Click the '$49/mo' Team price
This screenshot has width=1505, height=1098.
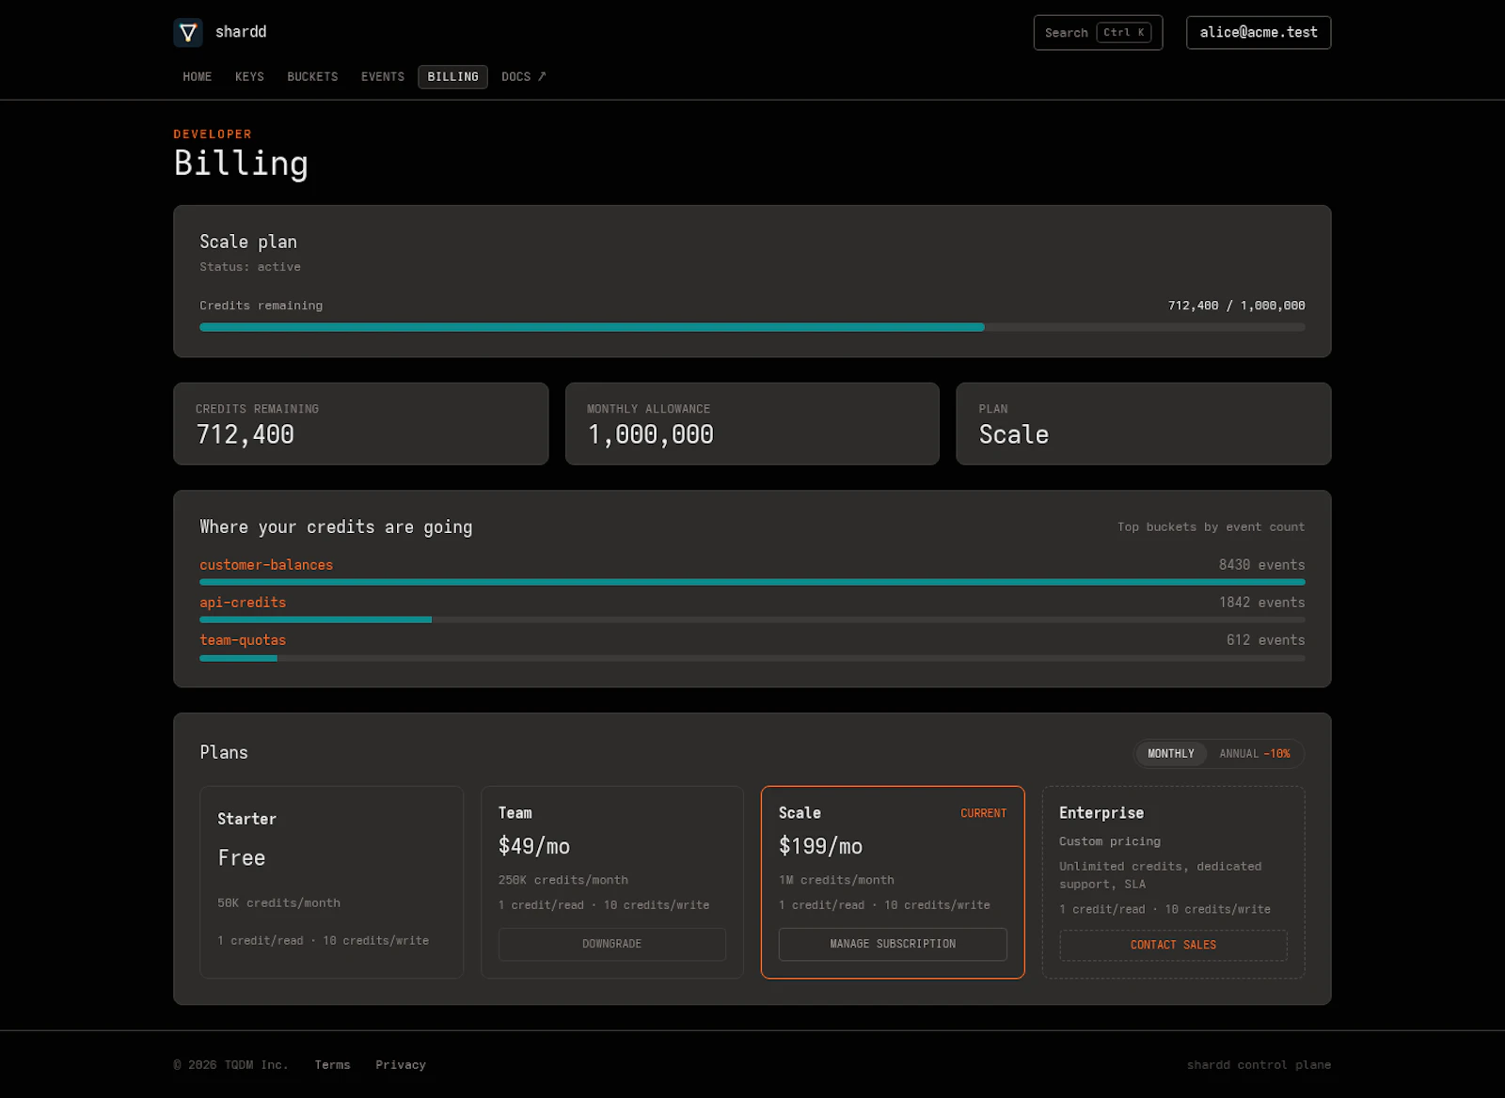[x=534, y=846]
